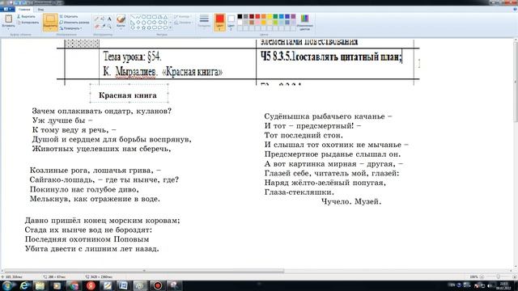Select the Цвет 1 foreground color box

pyautogui.click(x=219, y=22)
